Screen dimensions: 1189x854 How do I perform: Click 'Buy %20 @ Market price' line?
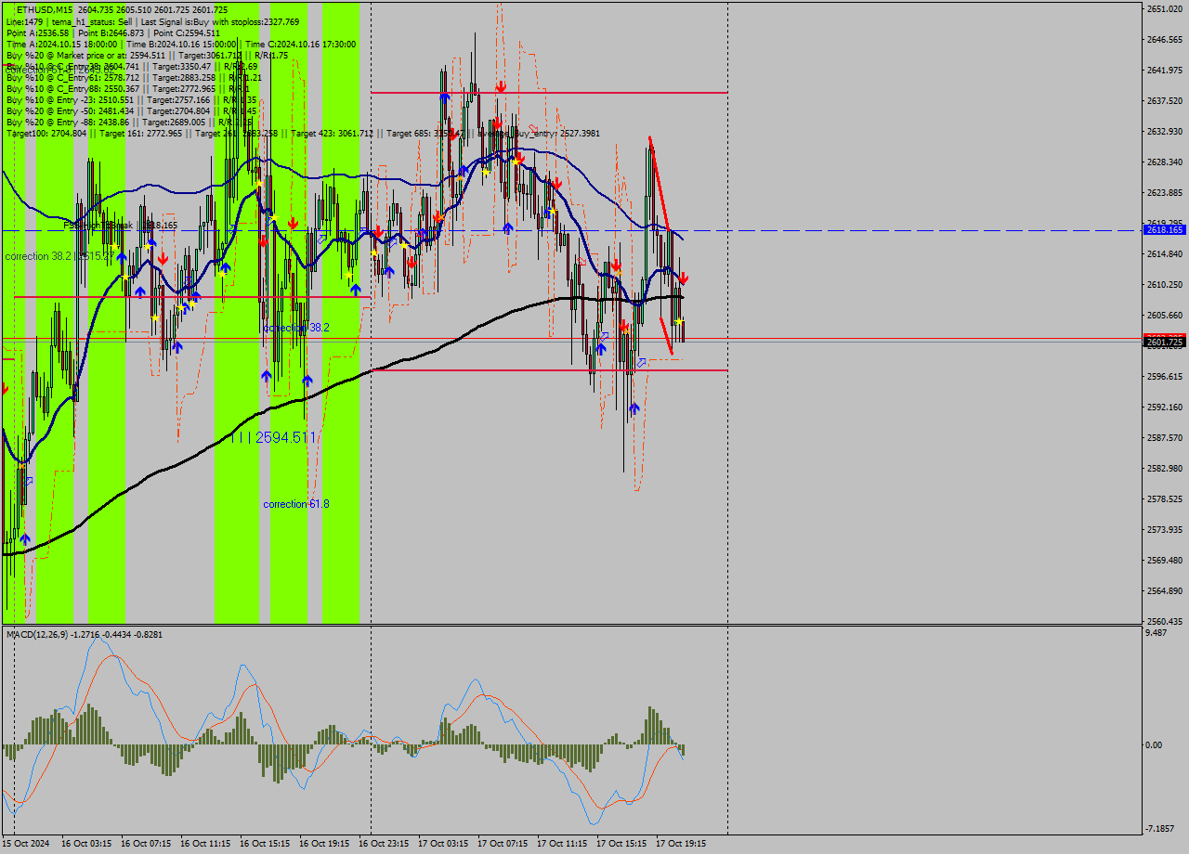point(147,55)
